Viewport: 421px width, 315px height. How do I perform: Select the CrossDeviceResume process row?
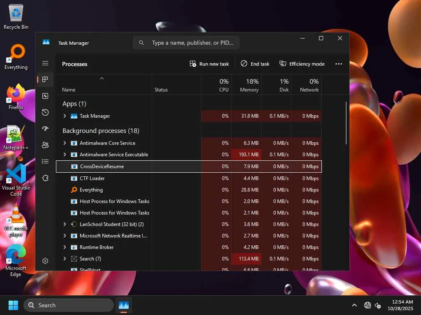[x=189, y=167]
